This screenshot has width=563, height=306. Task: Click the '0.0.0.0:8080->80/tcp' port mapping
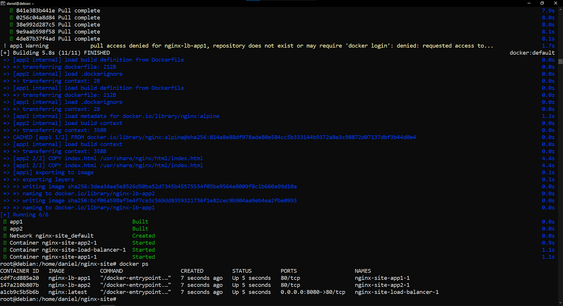313,292
